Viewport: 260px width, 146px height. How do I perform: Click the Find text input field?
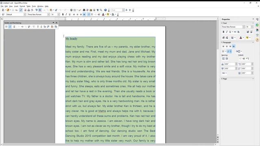click(117, 10)
